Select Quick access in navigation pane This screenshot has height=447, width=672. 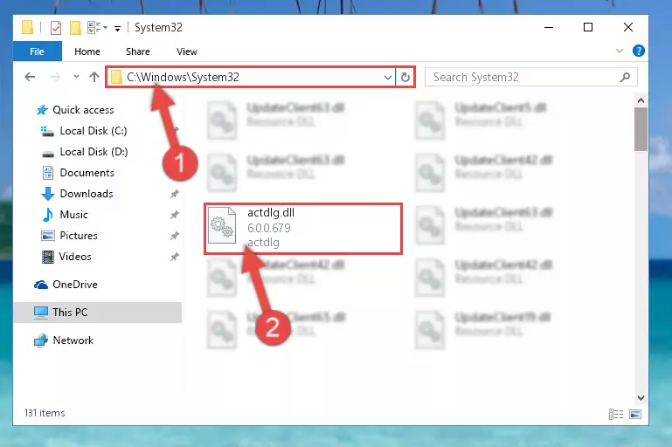(x=83, y=110)
